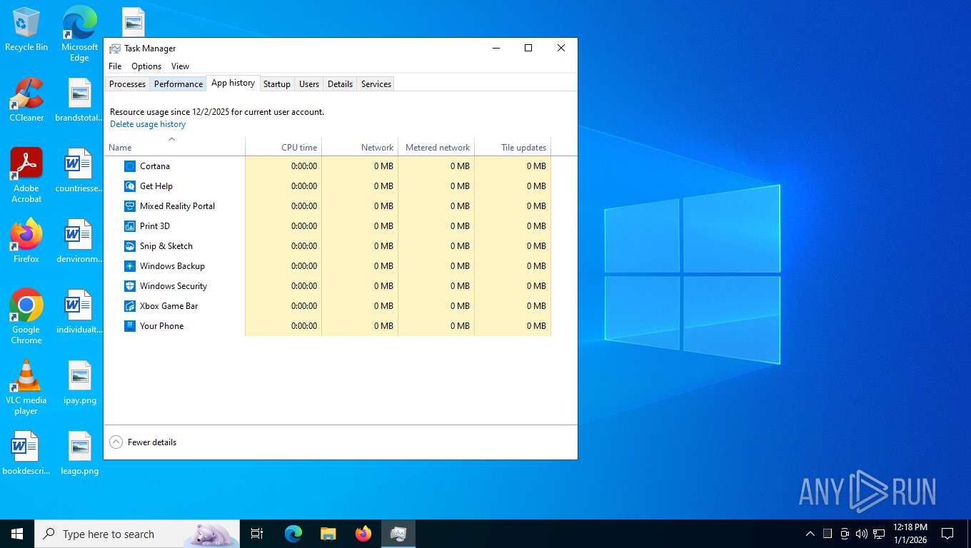Screen dimensions: 971x548
Task: Switch to the Startup tab
Action: pyautogui.click(x=277, y=84)
